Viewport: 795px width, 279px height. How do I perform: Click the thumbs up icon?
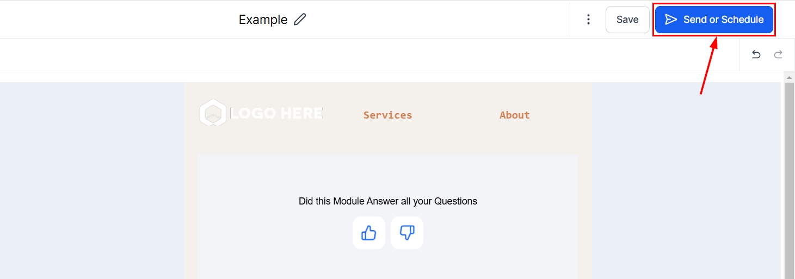(x=369, y=233)
